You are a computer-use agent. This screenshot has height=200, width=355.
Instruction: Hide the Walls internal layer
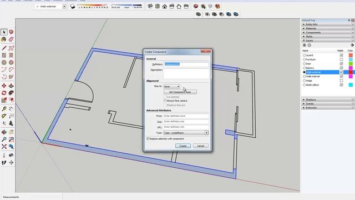(x=341, y=77)
